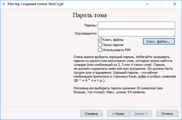This screenshot has width=182, height=120.
Task: Click the Пароль: label
Action: 90,25
